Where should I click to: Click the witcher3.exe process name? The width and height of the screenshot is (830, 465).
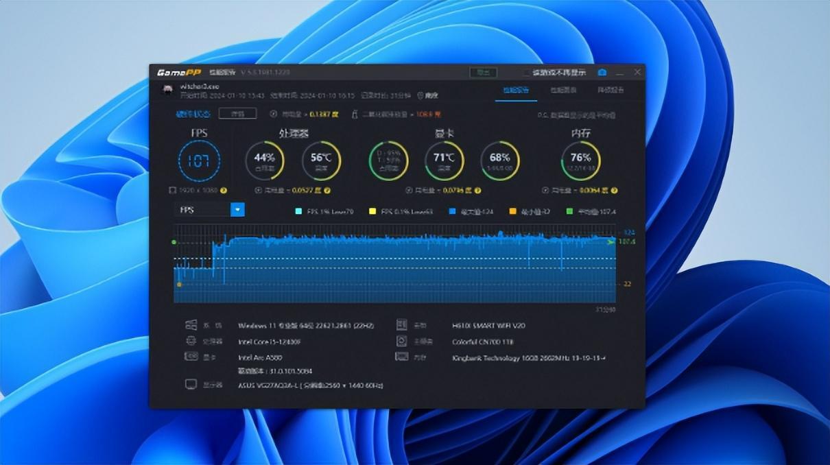coord(199,86)
